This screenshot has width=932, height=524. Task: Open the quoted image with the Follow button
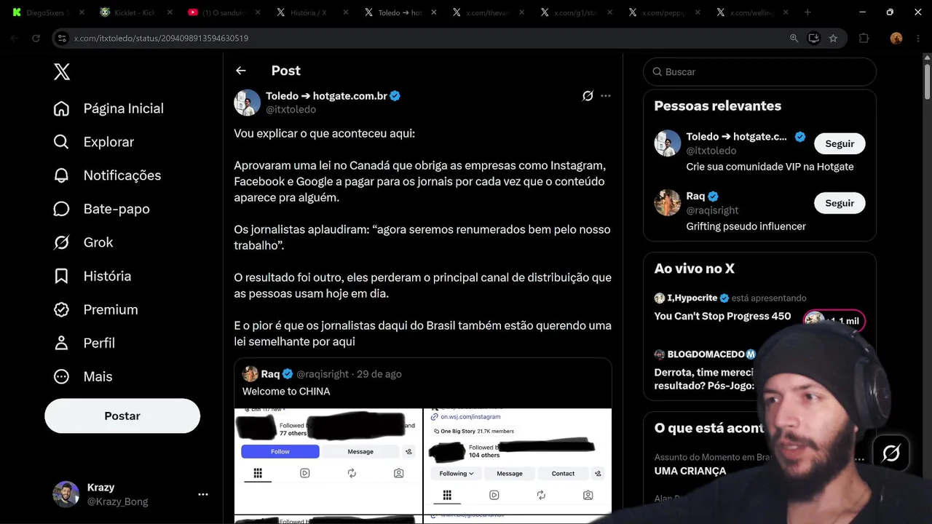328,461
